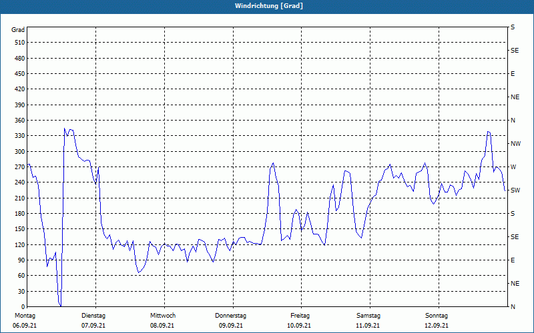Click the upper E compass label near 450

coord(513,74)
